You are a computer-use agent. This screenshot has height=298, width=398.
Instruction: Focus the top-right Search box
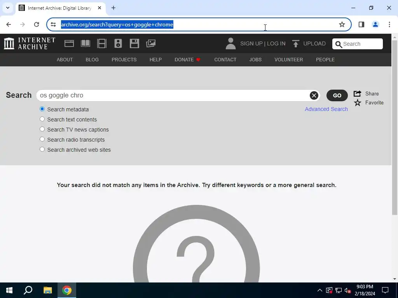(x=358, y=44)
